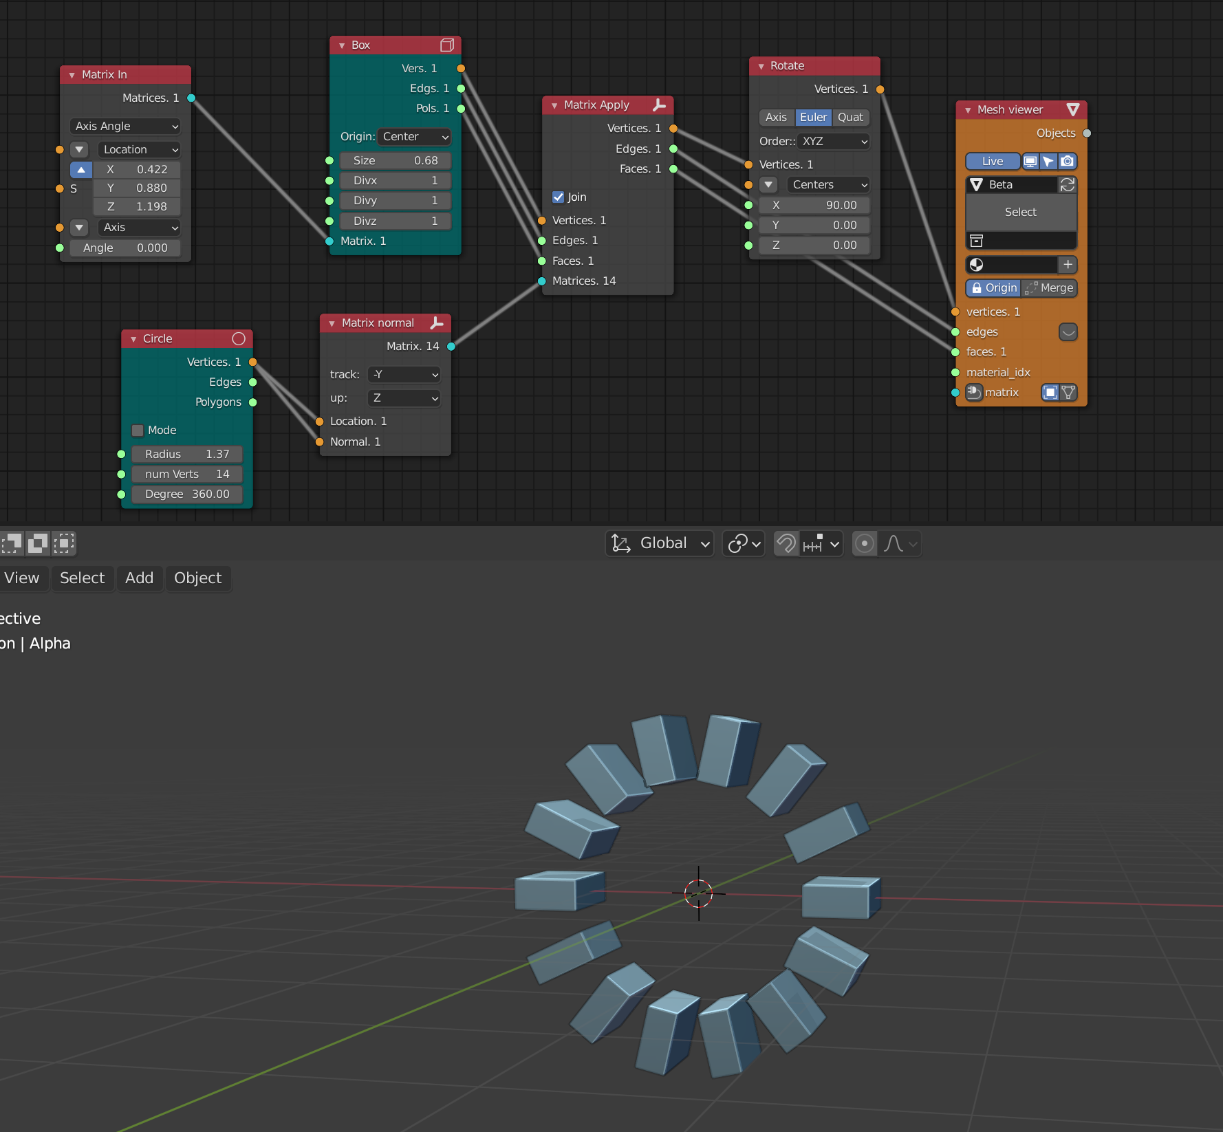Adjust the Radius slider in the Circle node
The height and width of the screenshot is (1132, 1223).
[x=186, y=454]
